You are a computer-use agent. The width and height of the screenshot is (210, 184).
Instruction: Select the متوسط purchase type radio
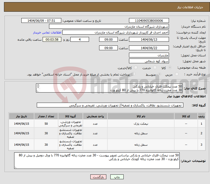(x=159, y=74)
